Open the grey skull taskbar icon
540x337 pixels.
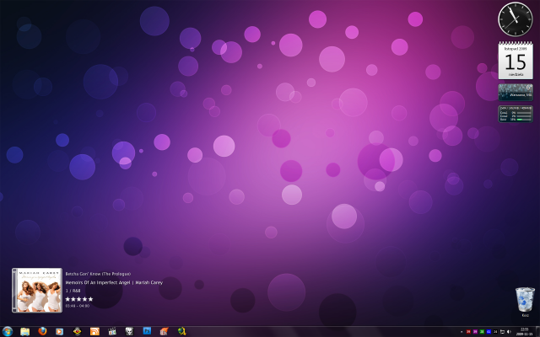(129, 331)
